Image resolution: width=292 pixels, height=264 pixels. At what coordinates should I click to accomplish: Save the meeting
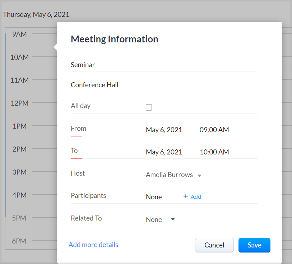(x=254, y=245)
